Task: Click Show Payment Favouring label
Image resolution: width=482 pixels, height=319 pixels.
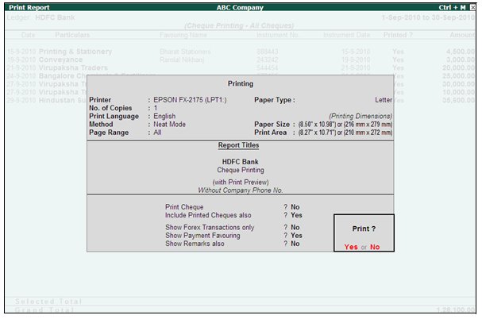Action: 202,236
